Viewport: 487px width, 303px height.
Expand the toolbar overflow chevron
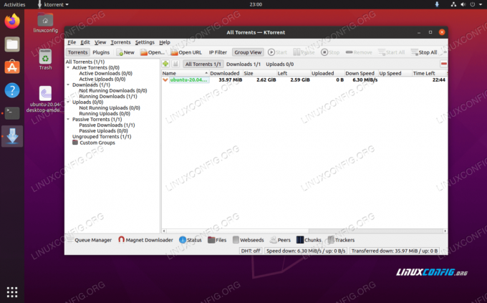(x=445, y=52)
